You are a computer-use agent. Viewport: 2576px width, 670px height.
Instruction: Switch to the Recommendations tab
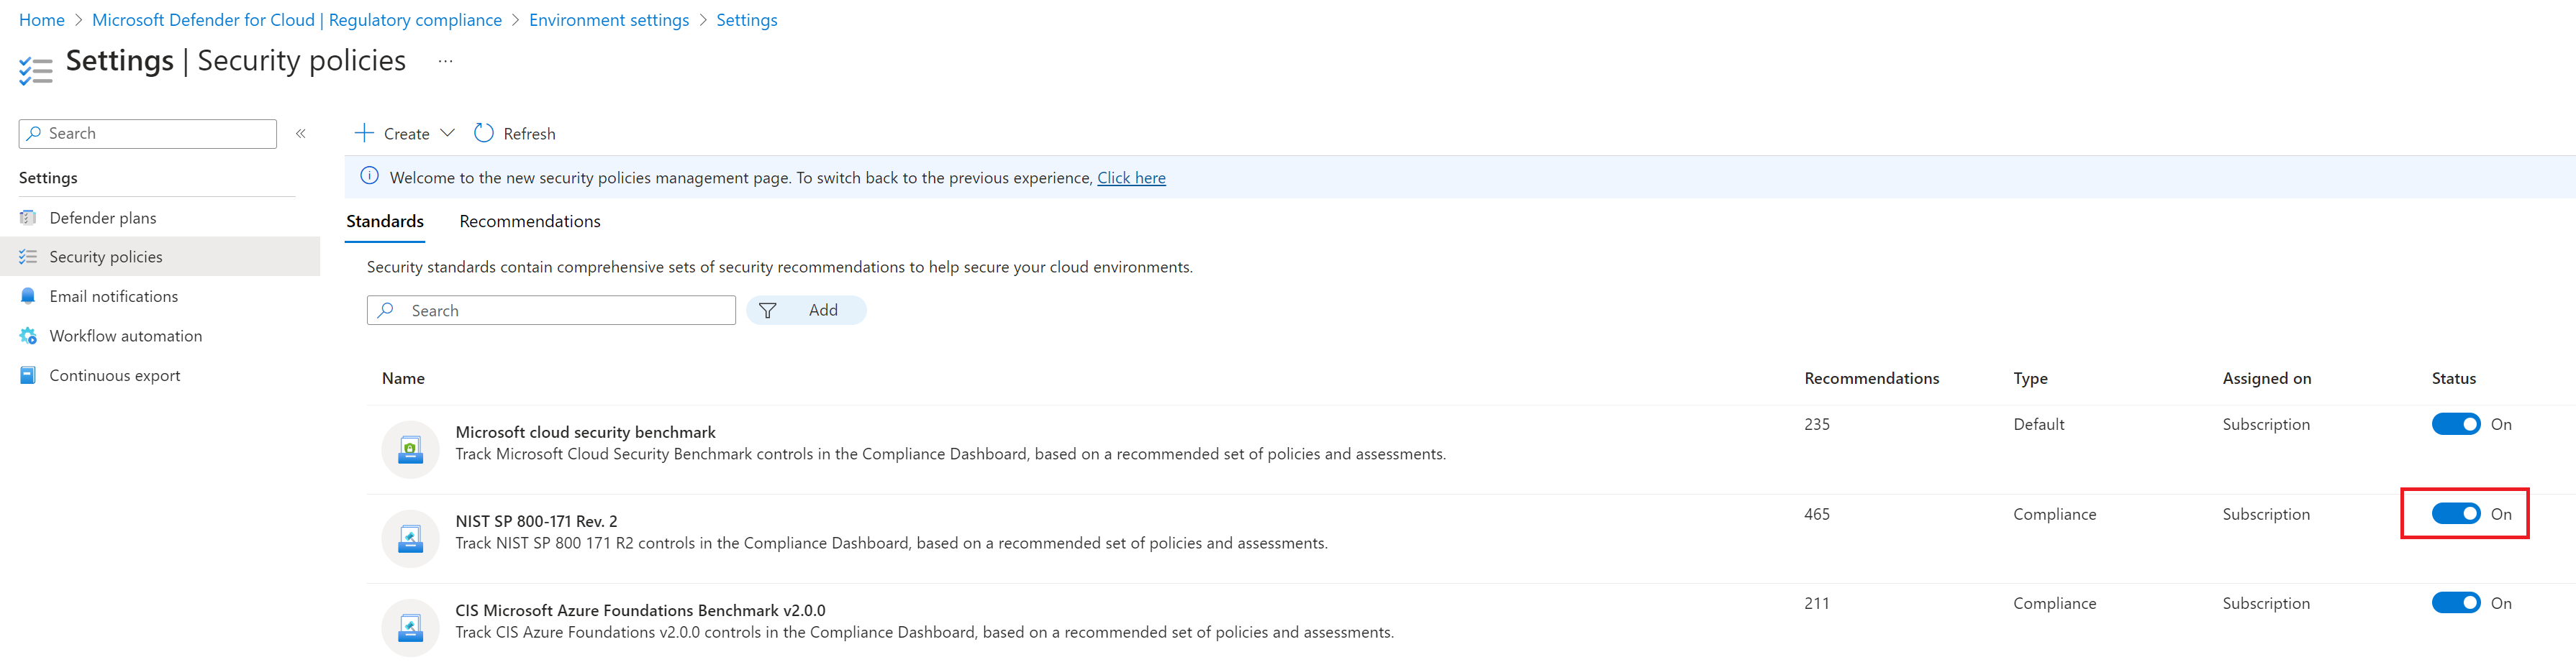pos(530,221)
